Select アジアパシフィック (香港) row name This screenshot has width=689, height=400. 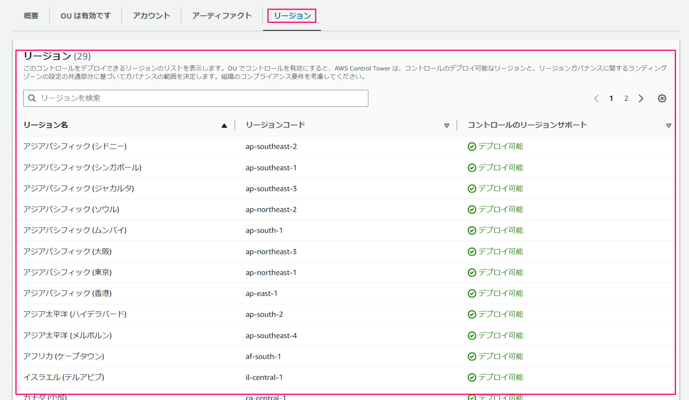(x=68, y=293)
